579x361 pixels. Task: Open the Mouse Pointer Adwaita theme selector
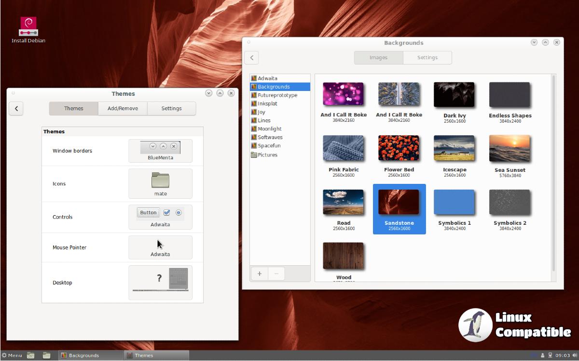coord(160,247)
